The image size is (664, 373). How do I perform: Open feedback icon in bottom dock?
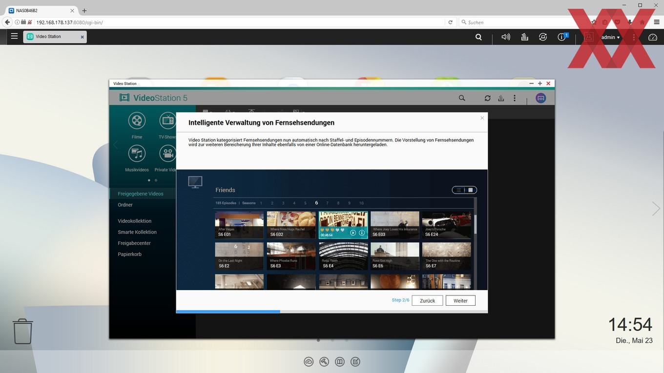(x=355, y=362)
